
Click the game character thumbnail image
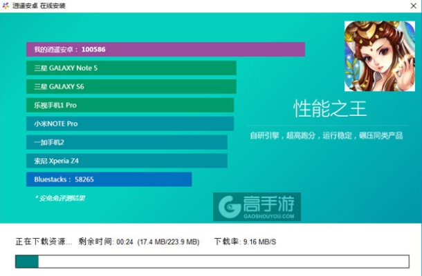pyautogui.click(x=380, y=56)
